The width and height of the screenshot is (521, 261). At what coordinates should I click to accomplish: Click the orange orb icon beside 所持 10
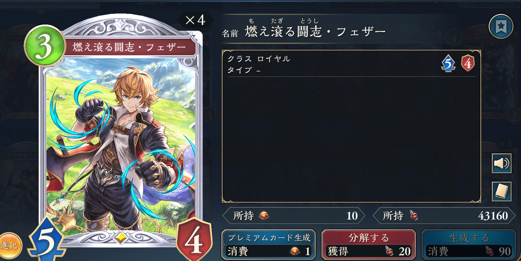[x=264, y=216]
